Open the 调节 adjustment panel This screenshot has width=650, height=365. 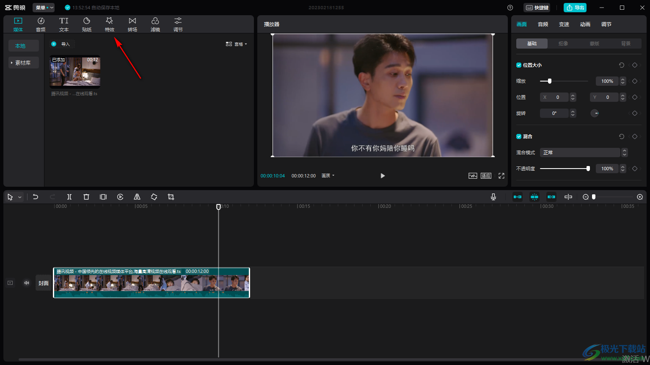178,24
